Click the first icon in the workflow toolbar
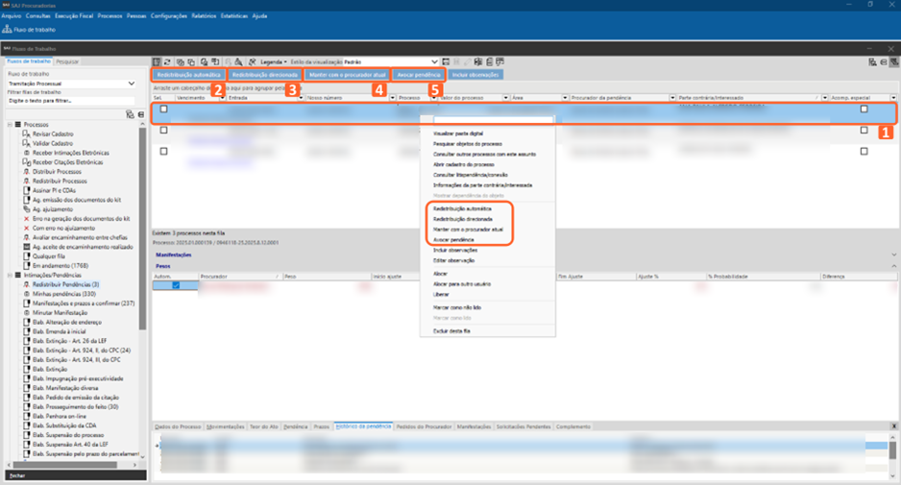The image size is (901, 485). point(158,61)
